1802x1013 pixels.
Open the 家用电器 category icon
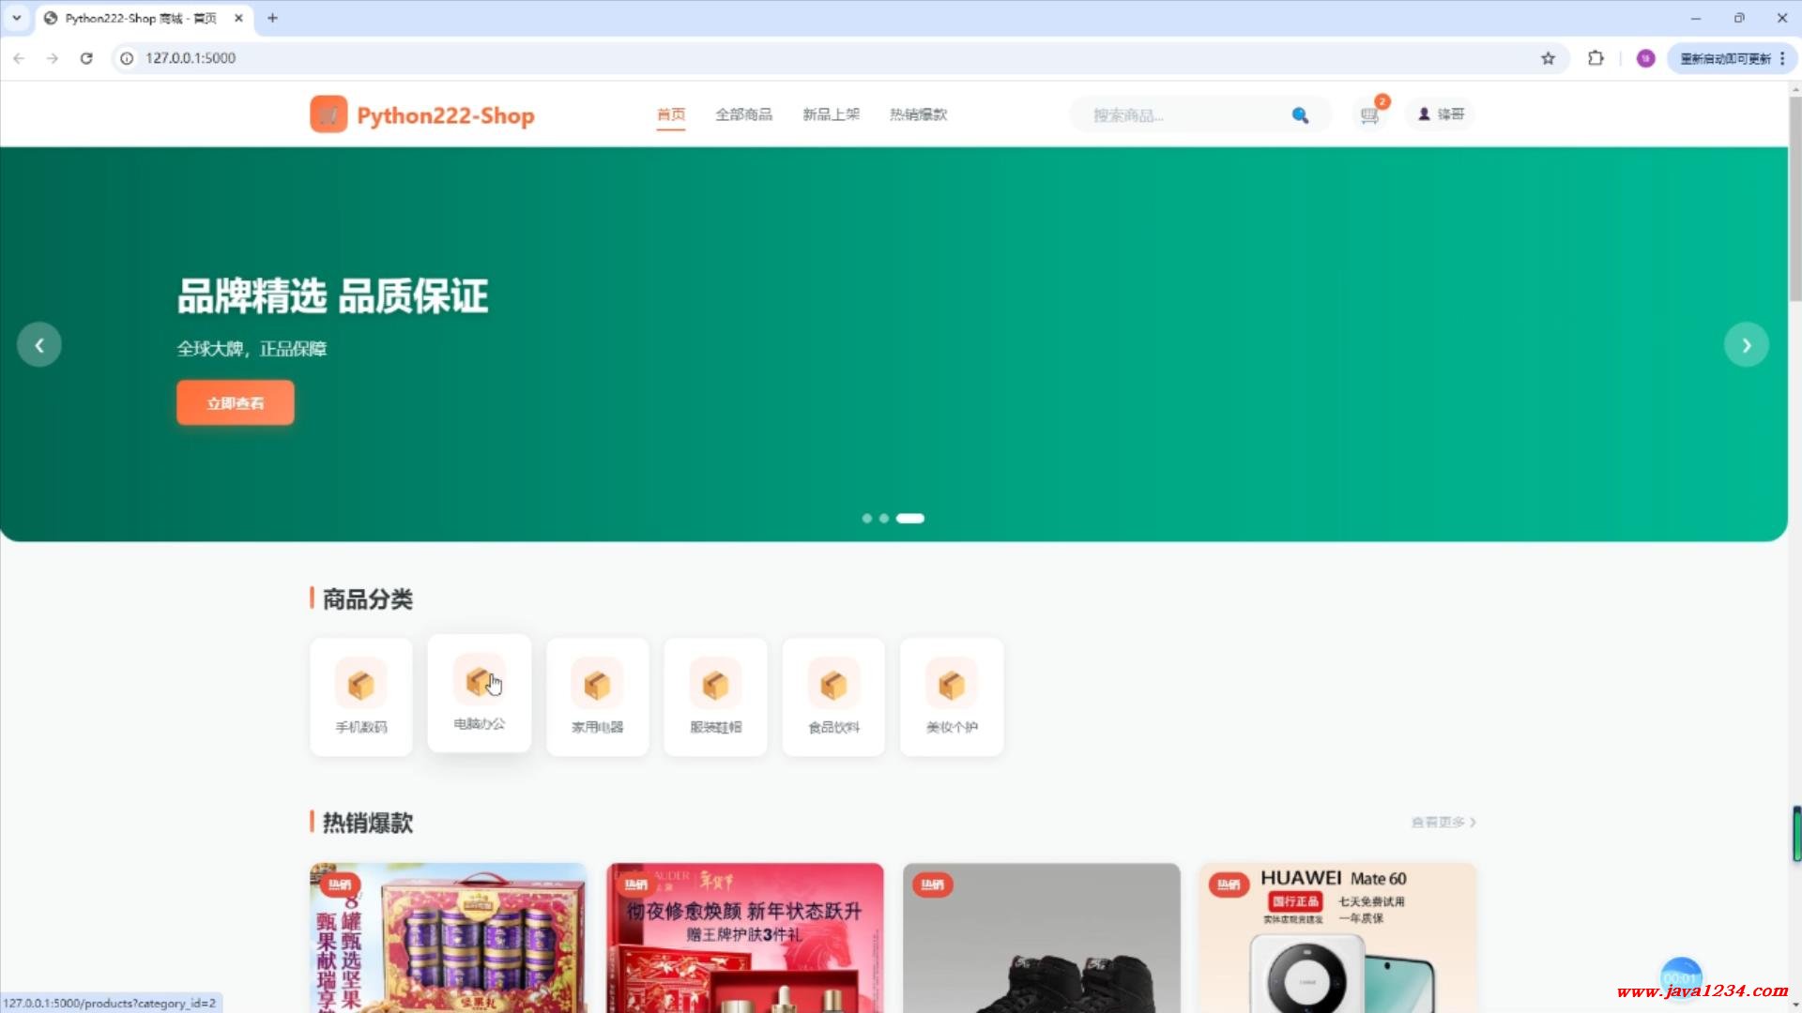coord(597,686)
